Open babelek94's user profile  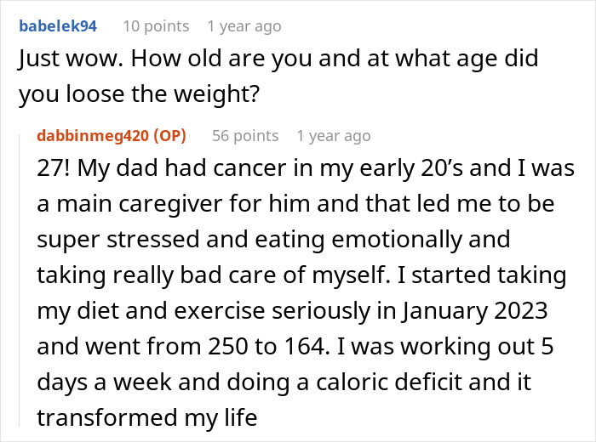(x=57, y=26)
